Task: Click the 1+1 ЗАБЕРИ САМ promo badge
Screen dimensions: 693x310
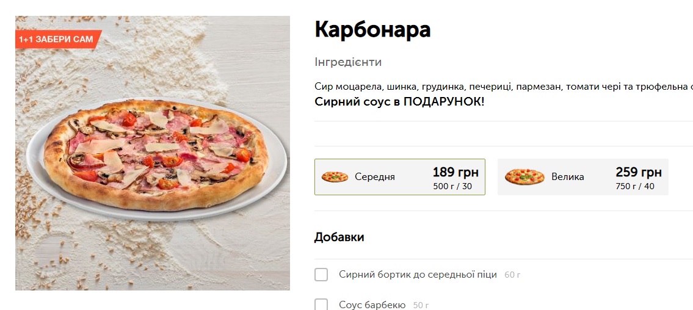Action: [x=56, y=40]
